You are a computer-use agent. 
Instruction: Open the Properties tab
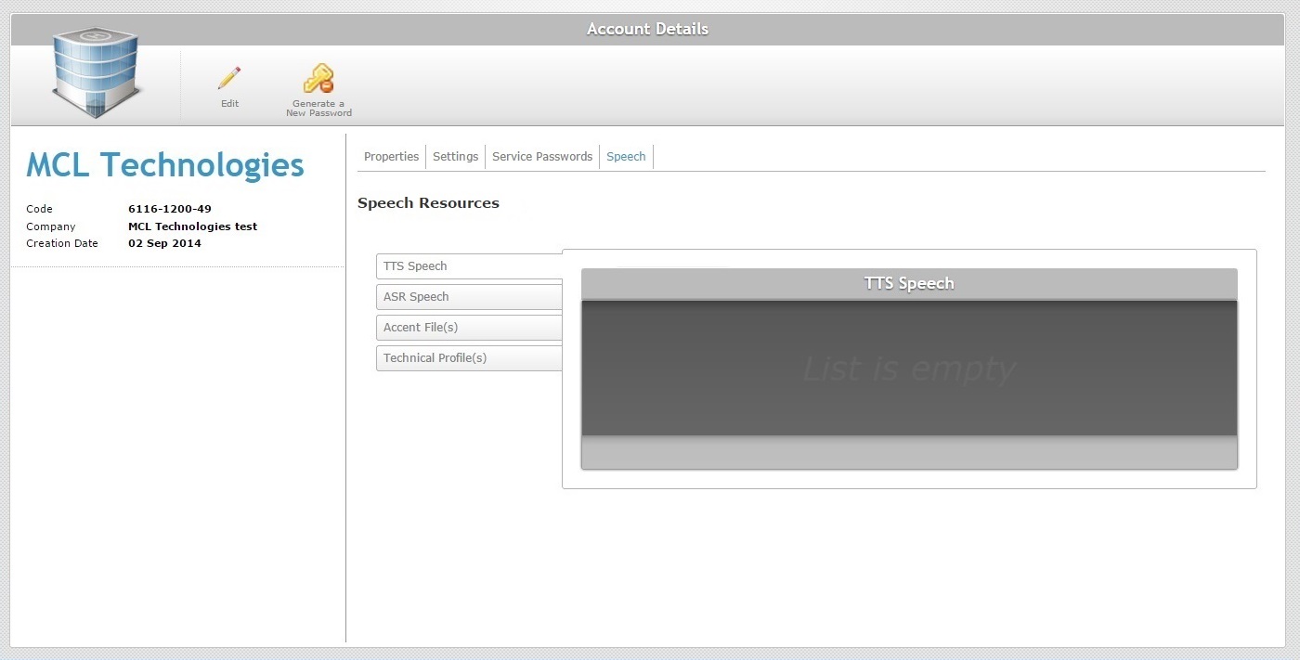(391, 157)
